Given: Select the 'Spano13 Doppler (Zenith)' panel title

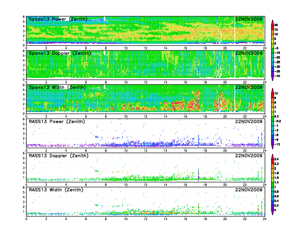Looking at the screenshot, I should click(x=60, y=53).
